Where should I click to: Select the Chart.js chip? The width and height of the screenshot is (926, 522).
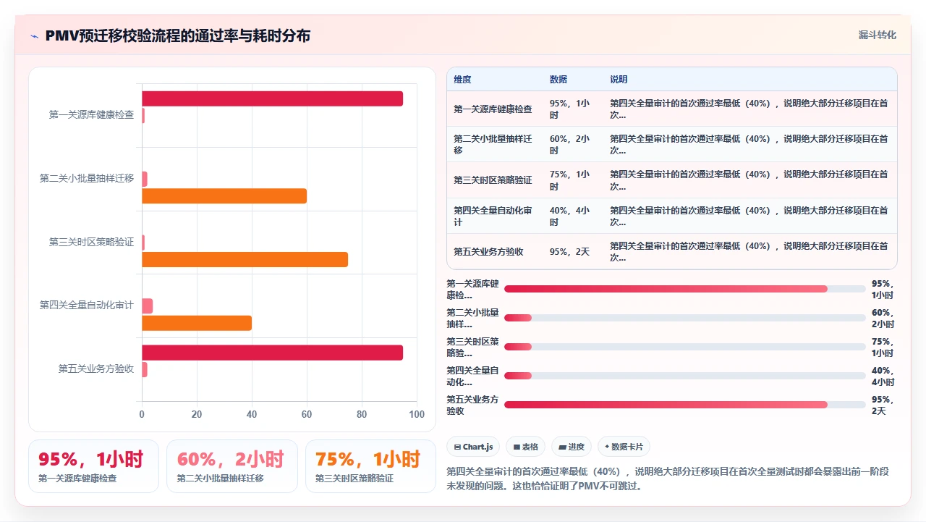(473, 447)
